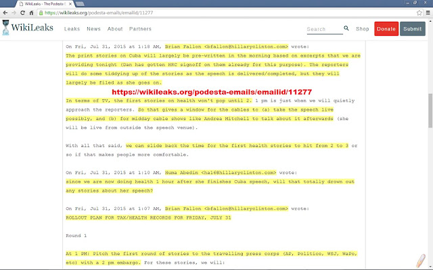Click into the Search field
Viewport: 433px width, 270px height.
(325, 29)
